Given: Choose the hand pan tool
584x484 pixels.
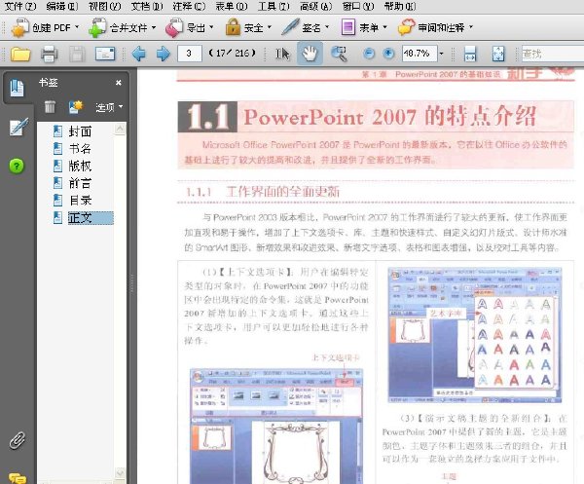Looking at the screenshot, I should tap(310, 54).
